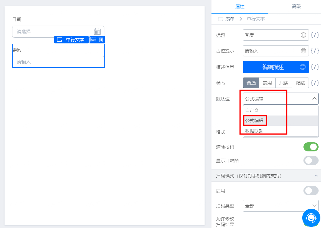Viewport: 321px width, 228px height.
Task: Set status to 只读
Action: (x=284, y=83)
